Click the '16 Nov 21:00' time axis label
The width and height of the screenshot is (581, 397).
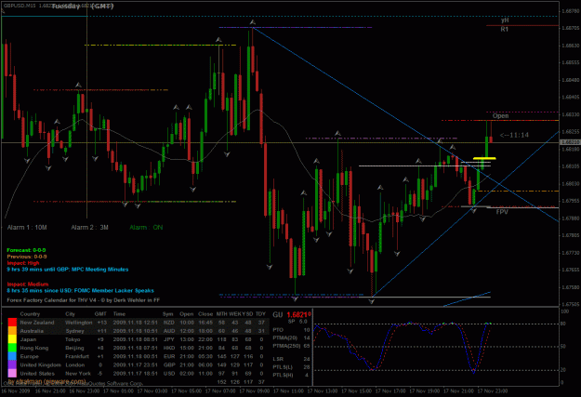[50, 390]
